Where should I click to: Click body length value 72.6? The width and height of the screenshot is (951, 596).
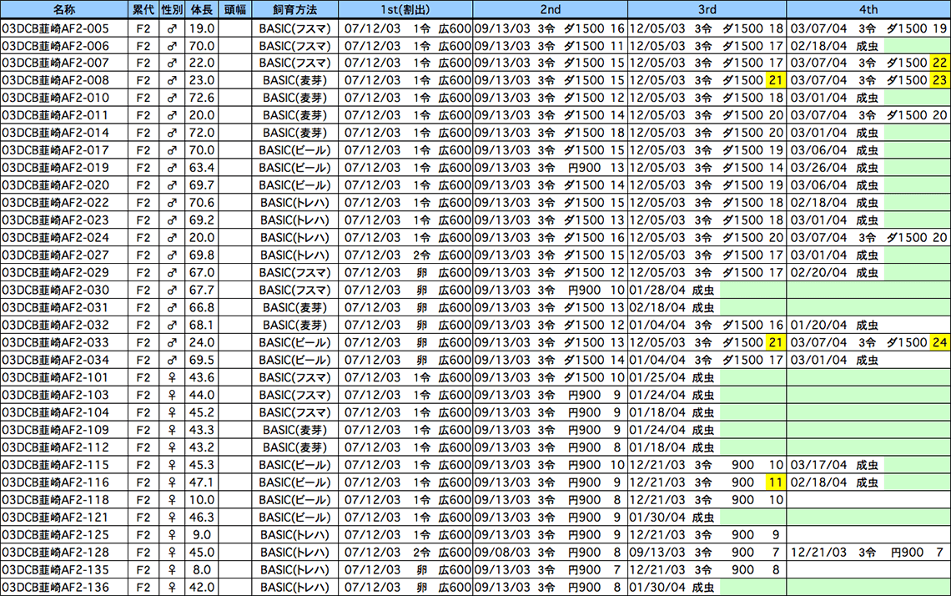coord(202,98)
